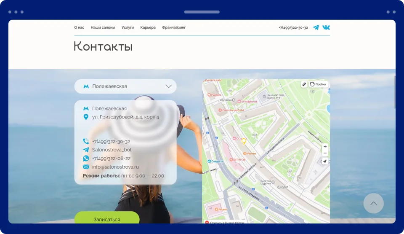Viewport: 404px width, 234px height.
Task: Click the WhatsApp icon in contact card
Action: 86,159
